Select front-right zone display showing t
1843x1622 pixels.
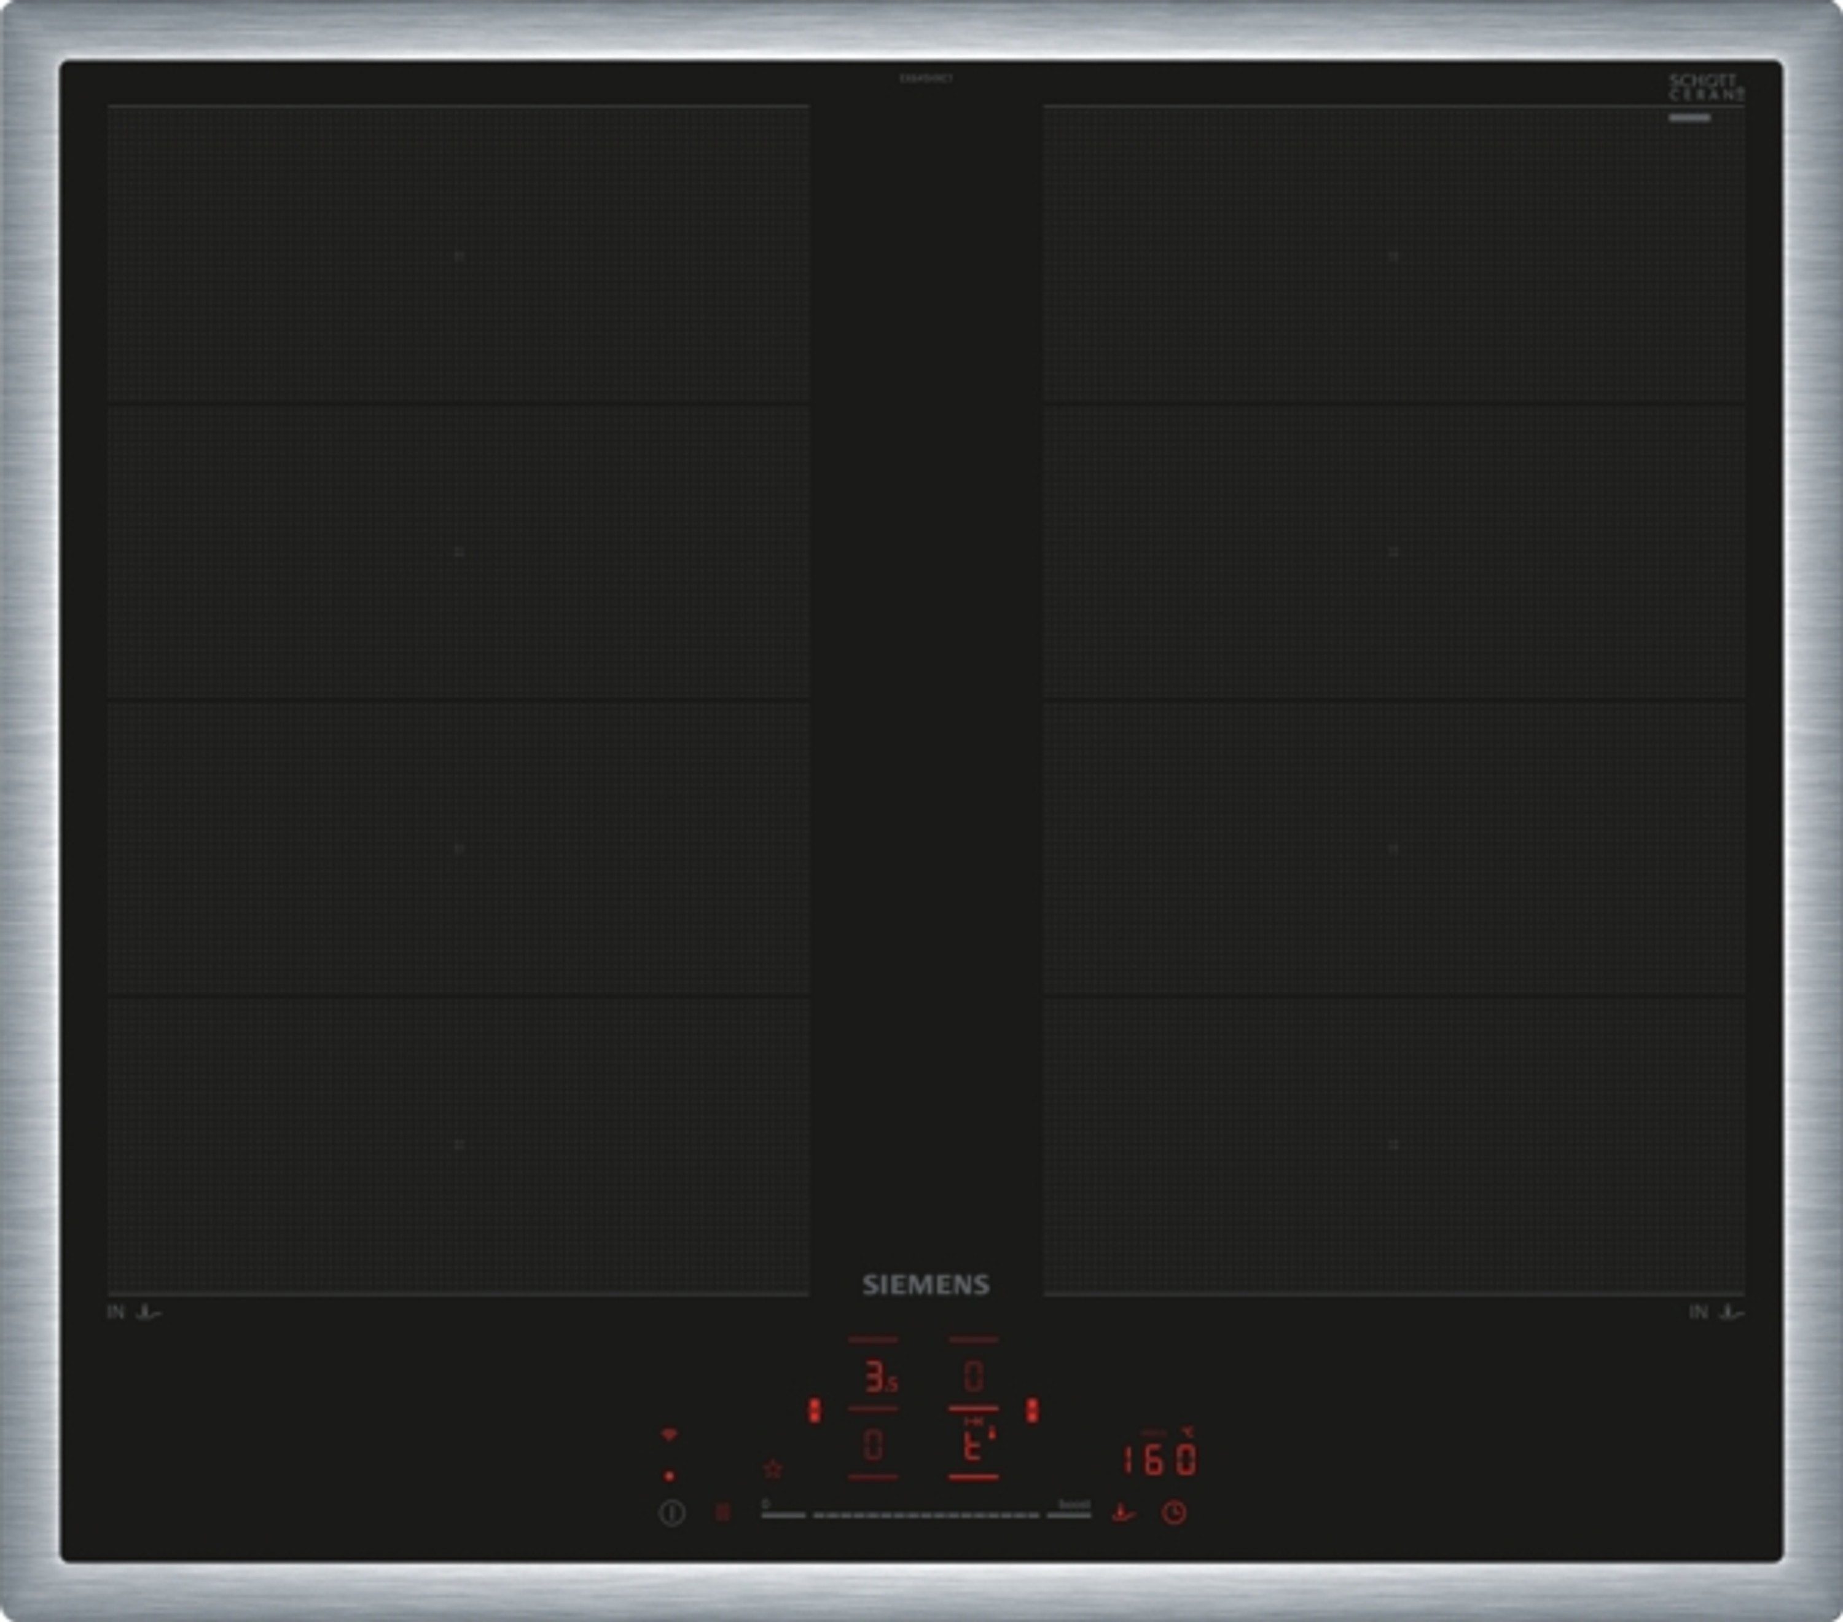pyautogui.click(x=973, y=1447)
